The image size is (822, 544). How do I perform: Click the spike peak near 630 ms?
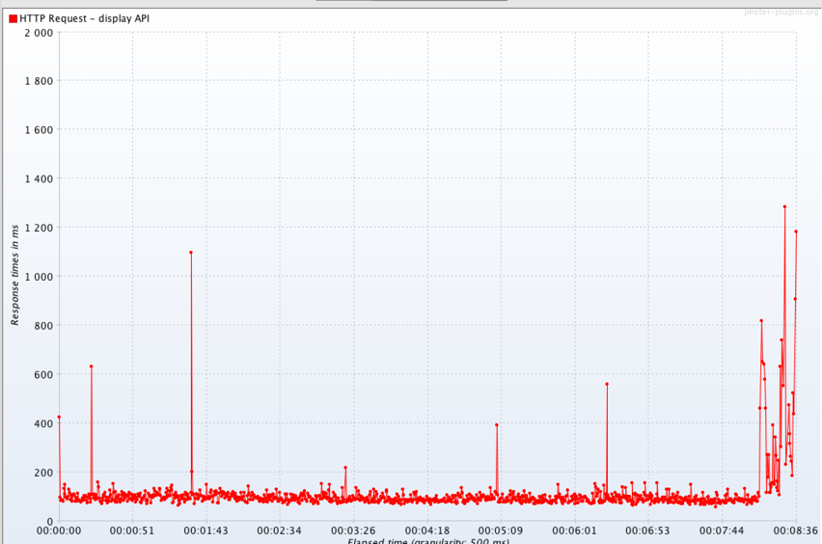click(92, 367)
